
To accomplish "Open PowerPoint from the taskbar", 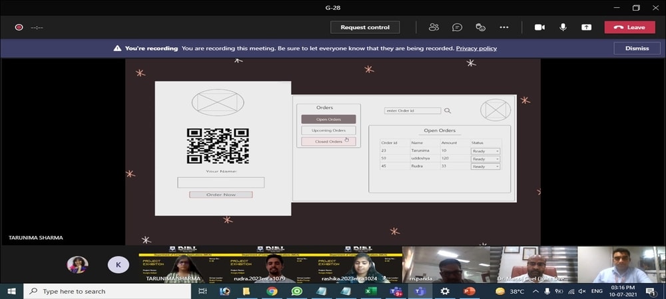I will pyautogui.click(x=469, y=291).
